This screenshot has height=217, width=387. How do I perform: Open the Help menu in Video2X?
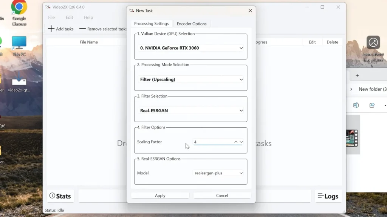pyautogui.click(x=88, y=17)
